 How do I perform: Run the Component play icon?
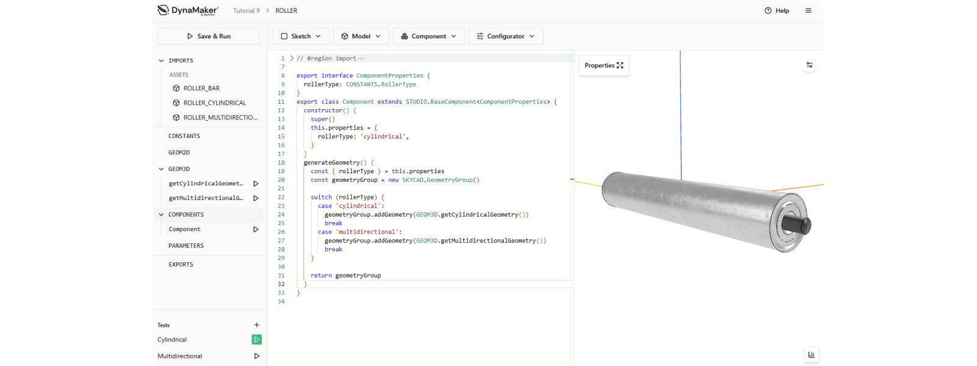tap(256, 229)
